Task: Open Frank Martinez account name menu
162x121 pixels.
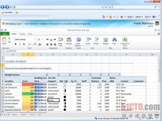Action: tap(144, 24)
